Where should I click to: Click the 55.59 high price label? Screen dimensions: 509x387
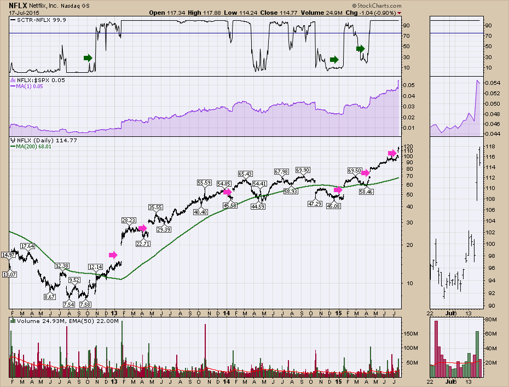point(205,183)
